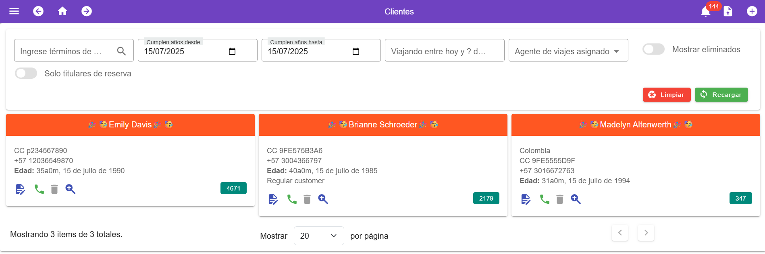Call Brianne Schroeder using phone icon
The height and width of the screenshot is (254, 765).
292,199
